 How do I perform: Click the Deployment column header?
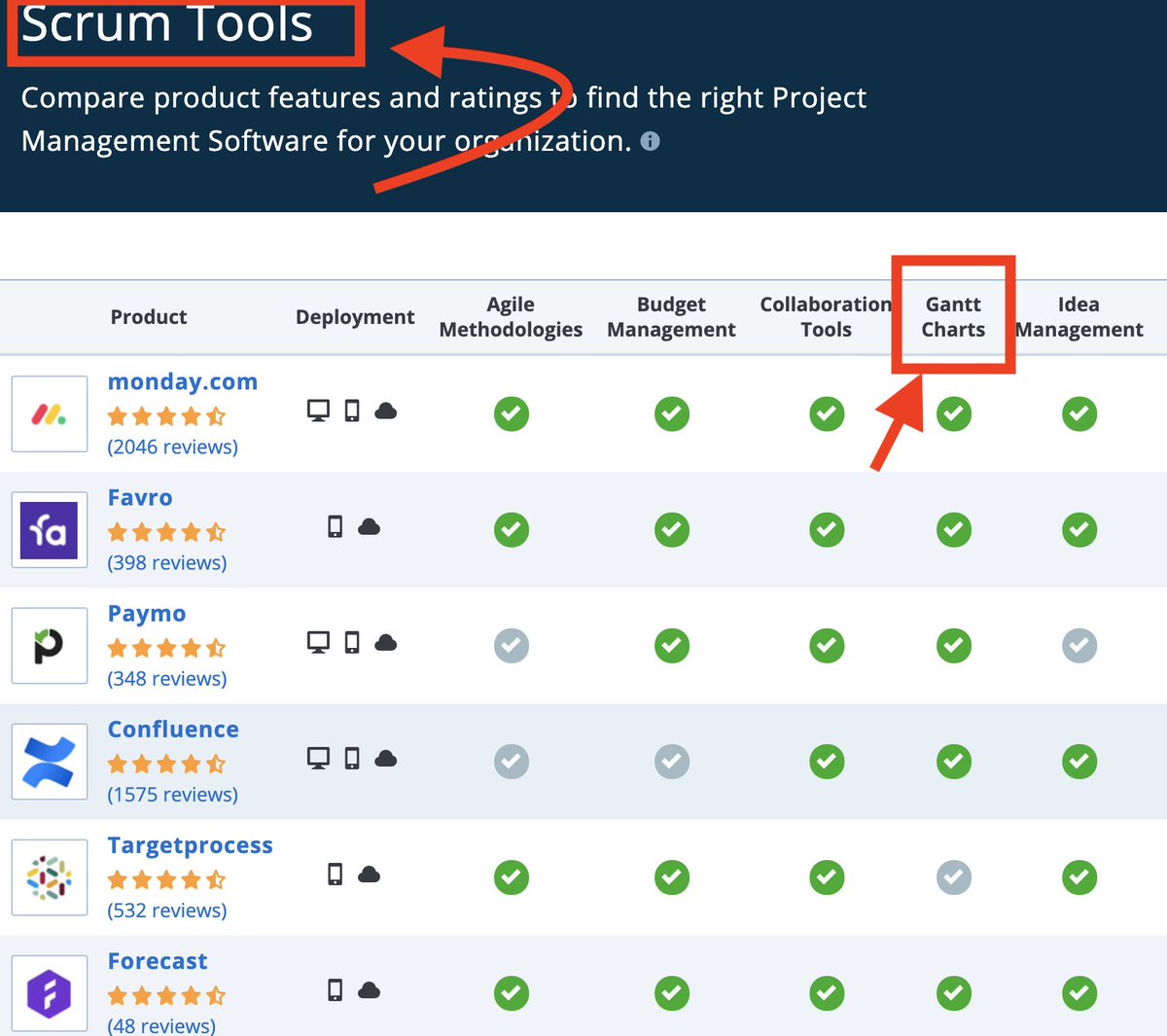355,317
